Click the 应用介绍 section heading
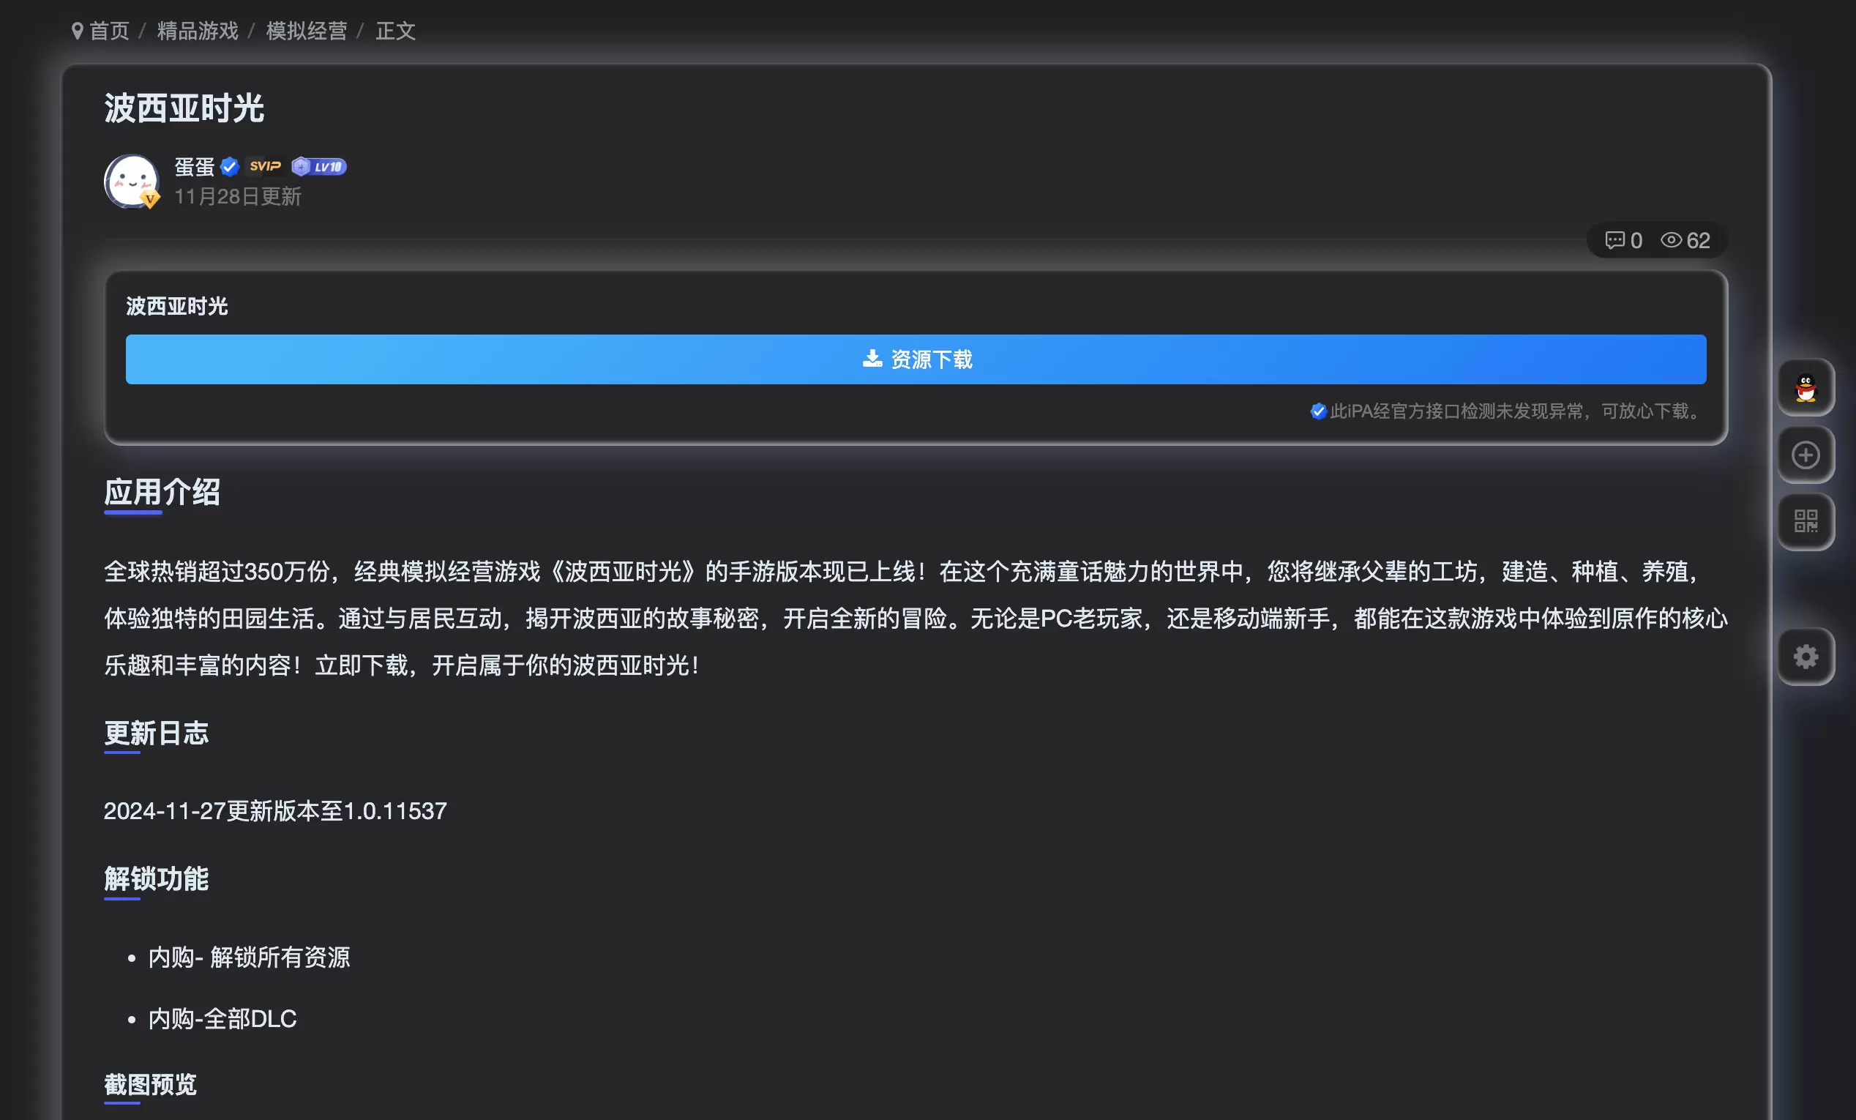This screenshot has width=1856, height=1120. [162, 493]
